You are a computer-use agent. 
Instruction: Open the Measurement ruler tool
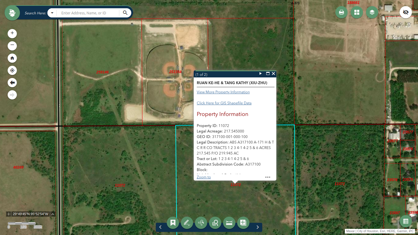229,223
